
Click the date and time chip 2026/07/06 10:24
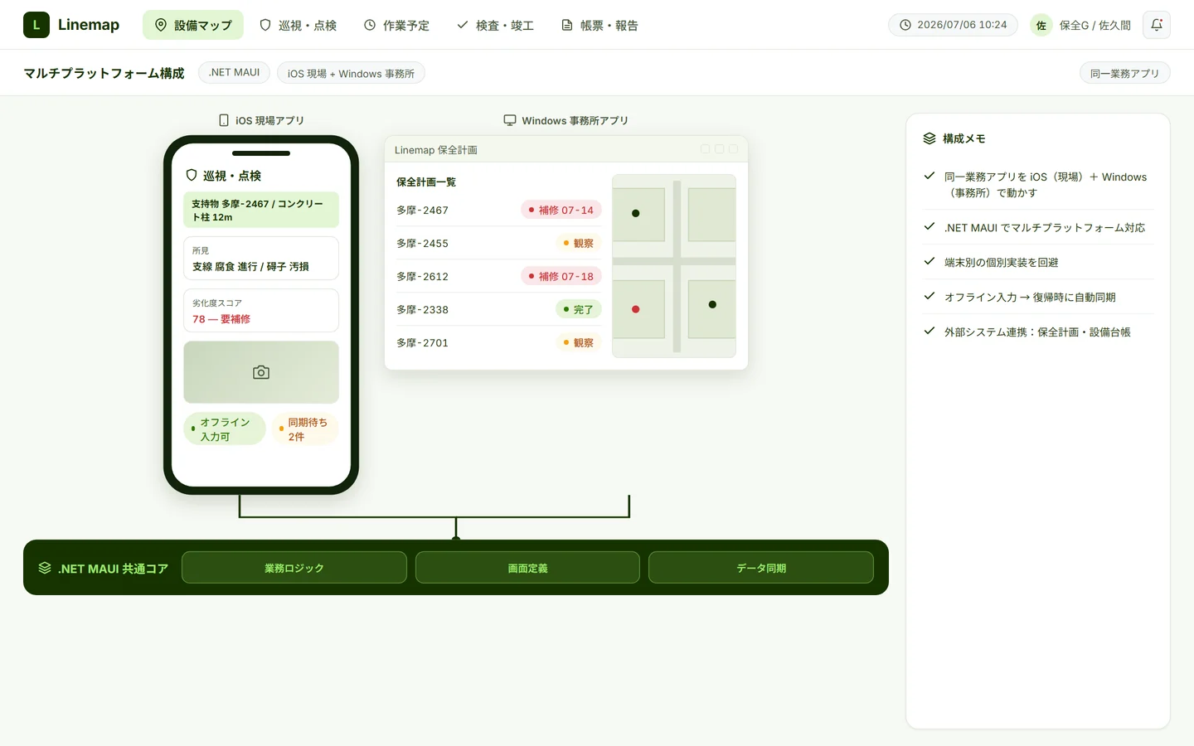coord(953,25)
